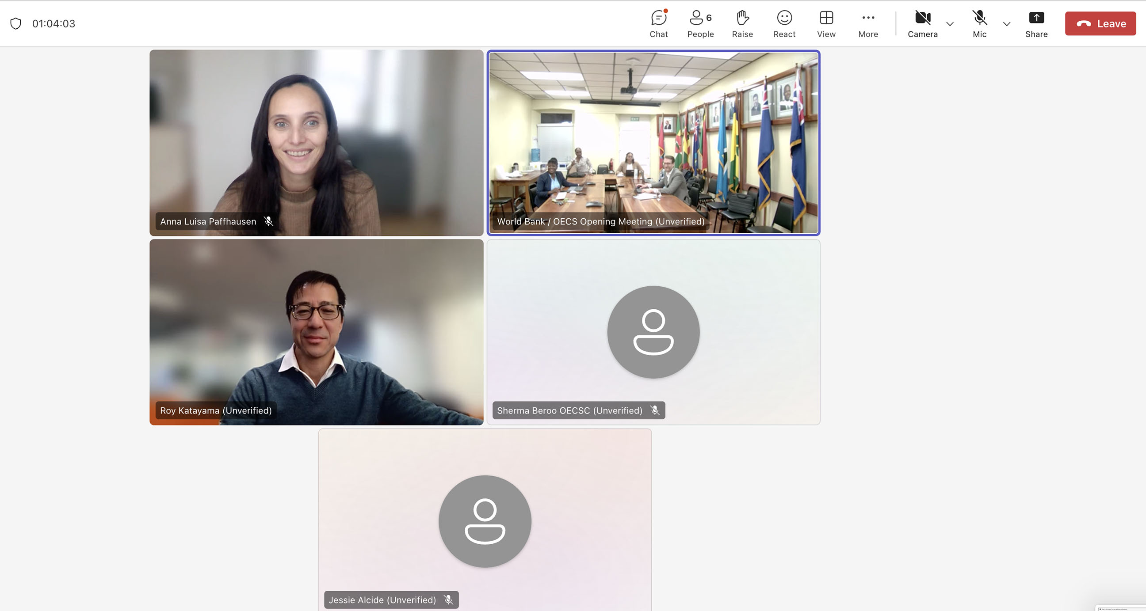Image resolution: width=1146 pixels, height=611 pixels.
Task: Expand the Camera options chevron
Action: click(950, 24)
